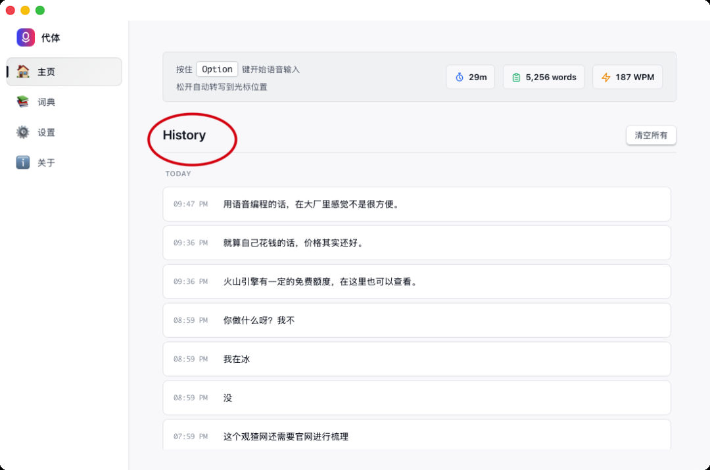Select the 就算自己花钱的话 history entry
This screenshot has height=470, width=710.
[x=416, y=243]
